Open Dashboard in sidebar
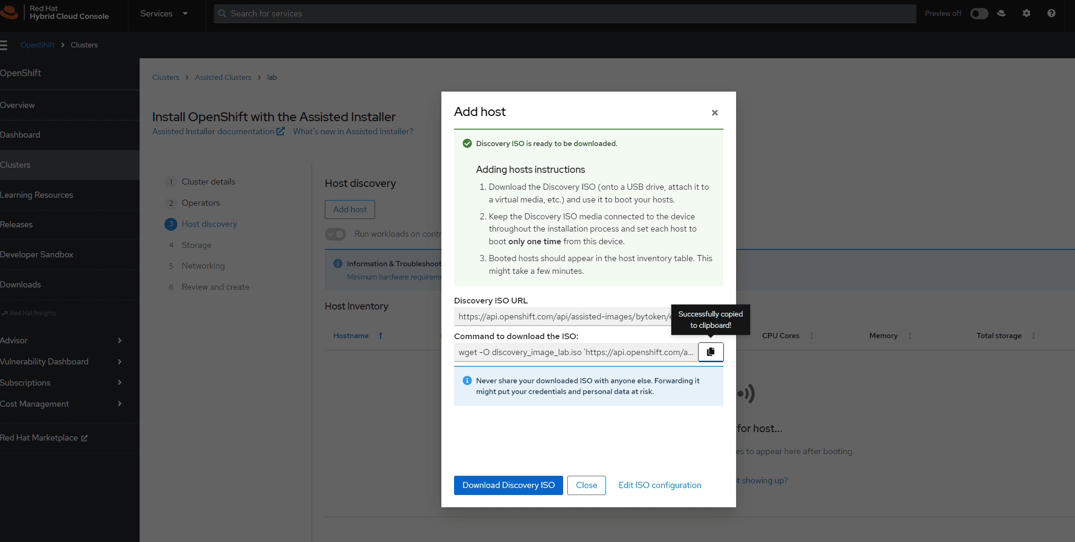Viewport: 1075px width, 542px height. (x=70, y=135)
